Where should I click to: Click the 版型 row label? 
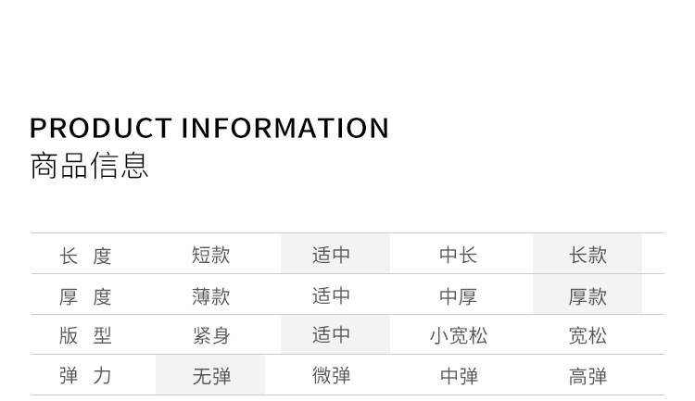(85, 335)
